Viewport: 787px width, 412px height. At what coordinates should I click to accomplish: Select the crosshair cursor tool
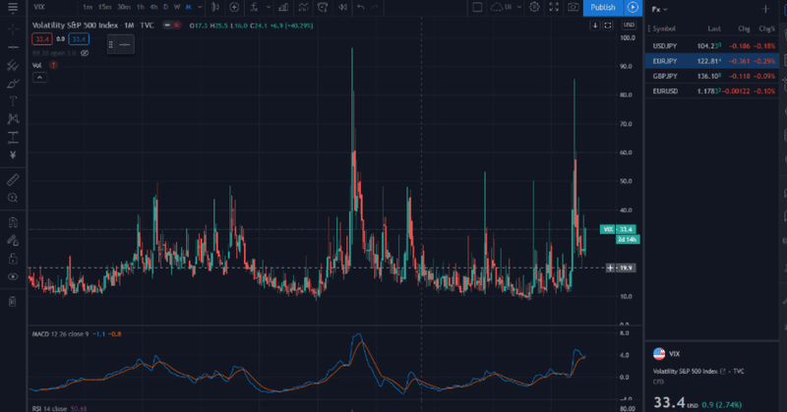(x=13, y=29)
